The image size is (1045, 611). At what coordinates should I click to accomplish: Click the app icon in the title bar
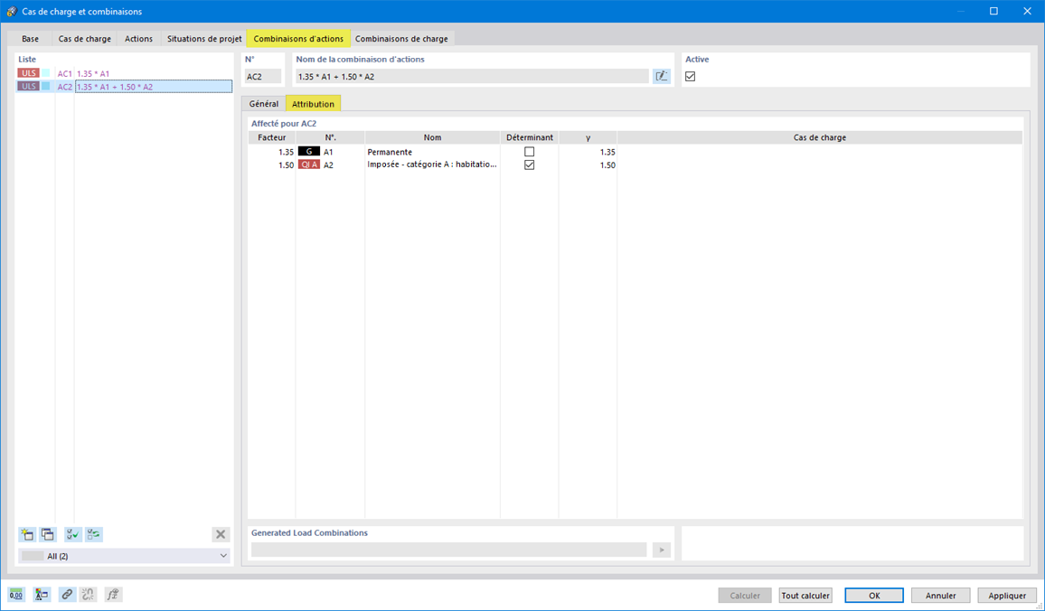point(12,12)
